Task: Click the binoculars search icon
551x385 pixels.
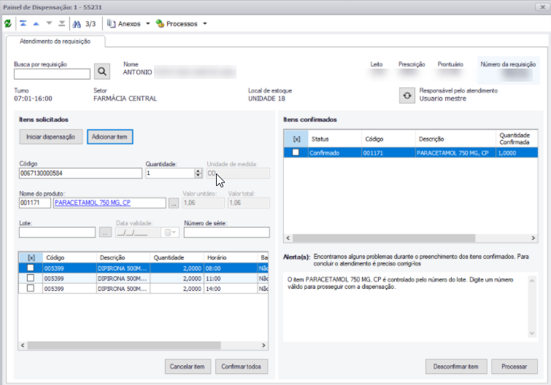Action: [77, 24]
